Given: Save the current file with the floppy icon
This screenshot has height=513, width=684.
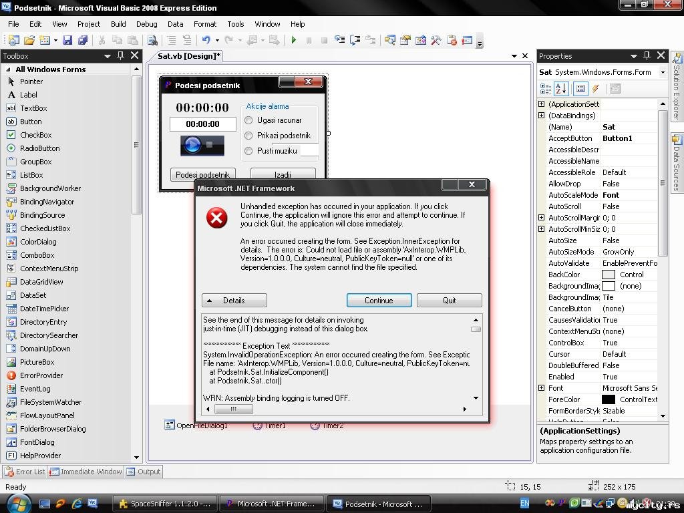Looking at the screenshot, I should coord(67,40).
